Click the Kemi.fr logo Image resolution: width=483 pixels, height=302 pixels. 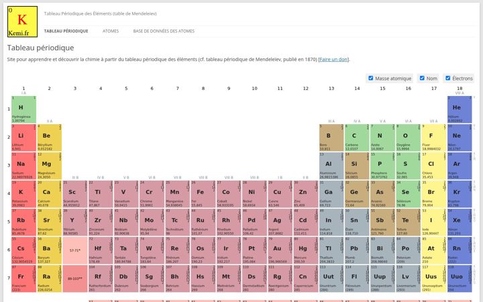click(x=23, y=21)
